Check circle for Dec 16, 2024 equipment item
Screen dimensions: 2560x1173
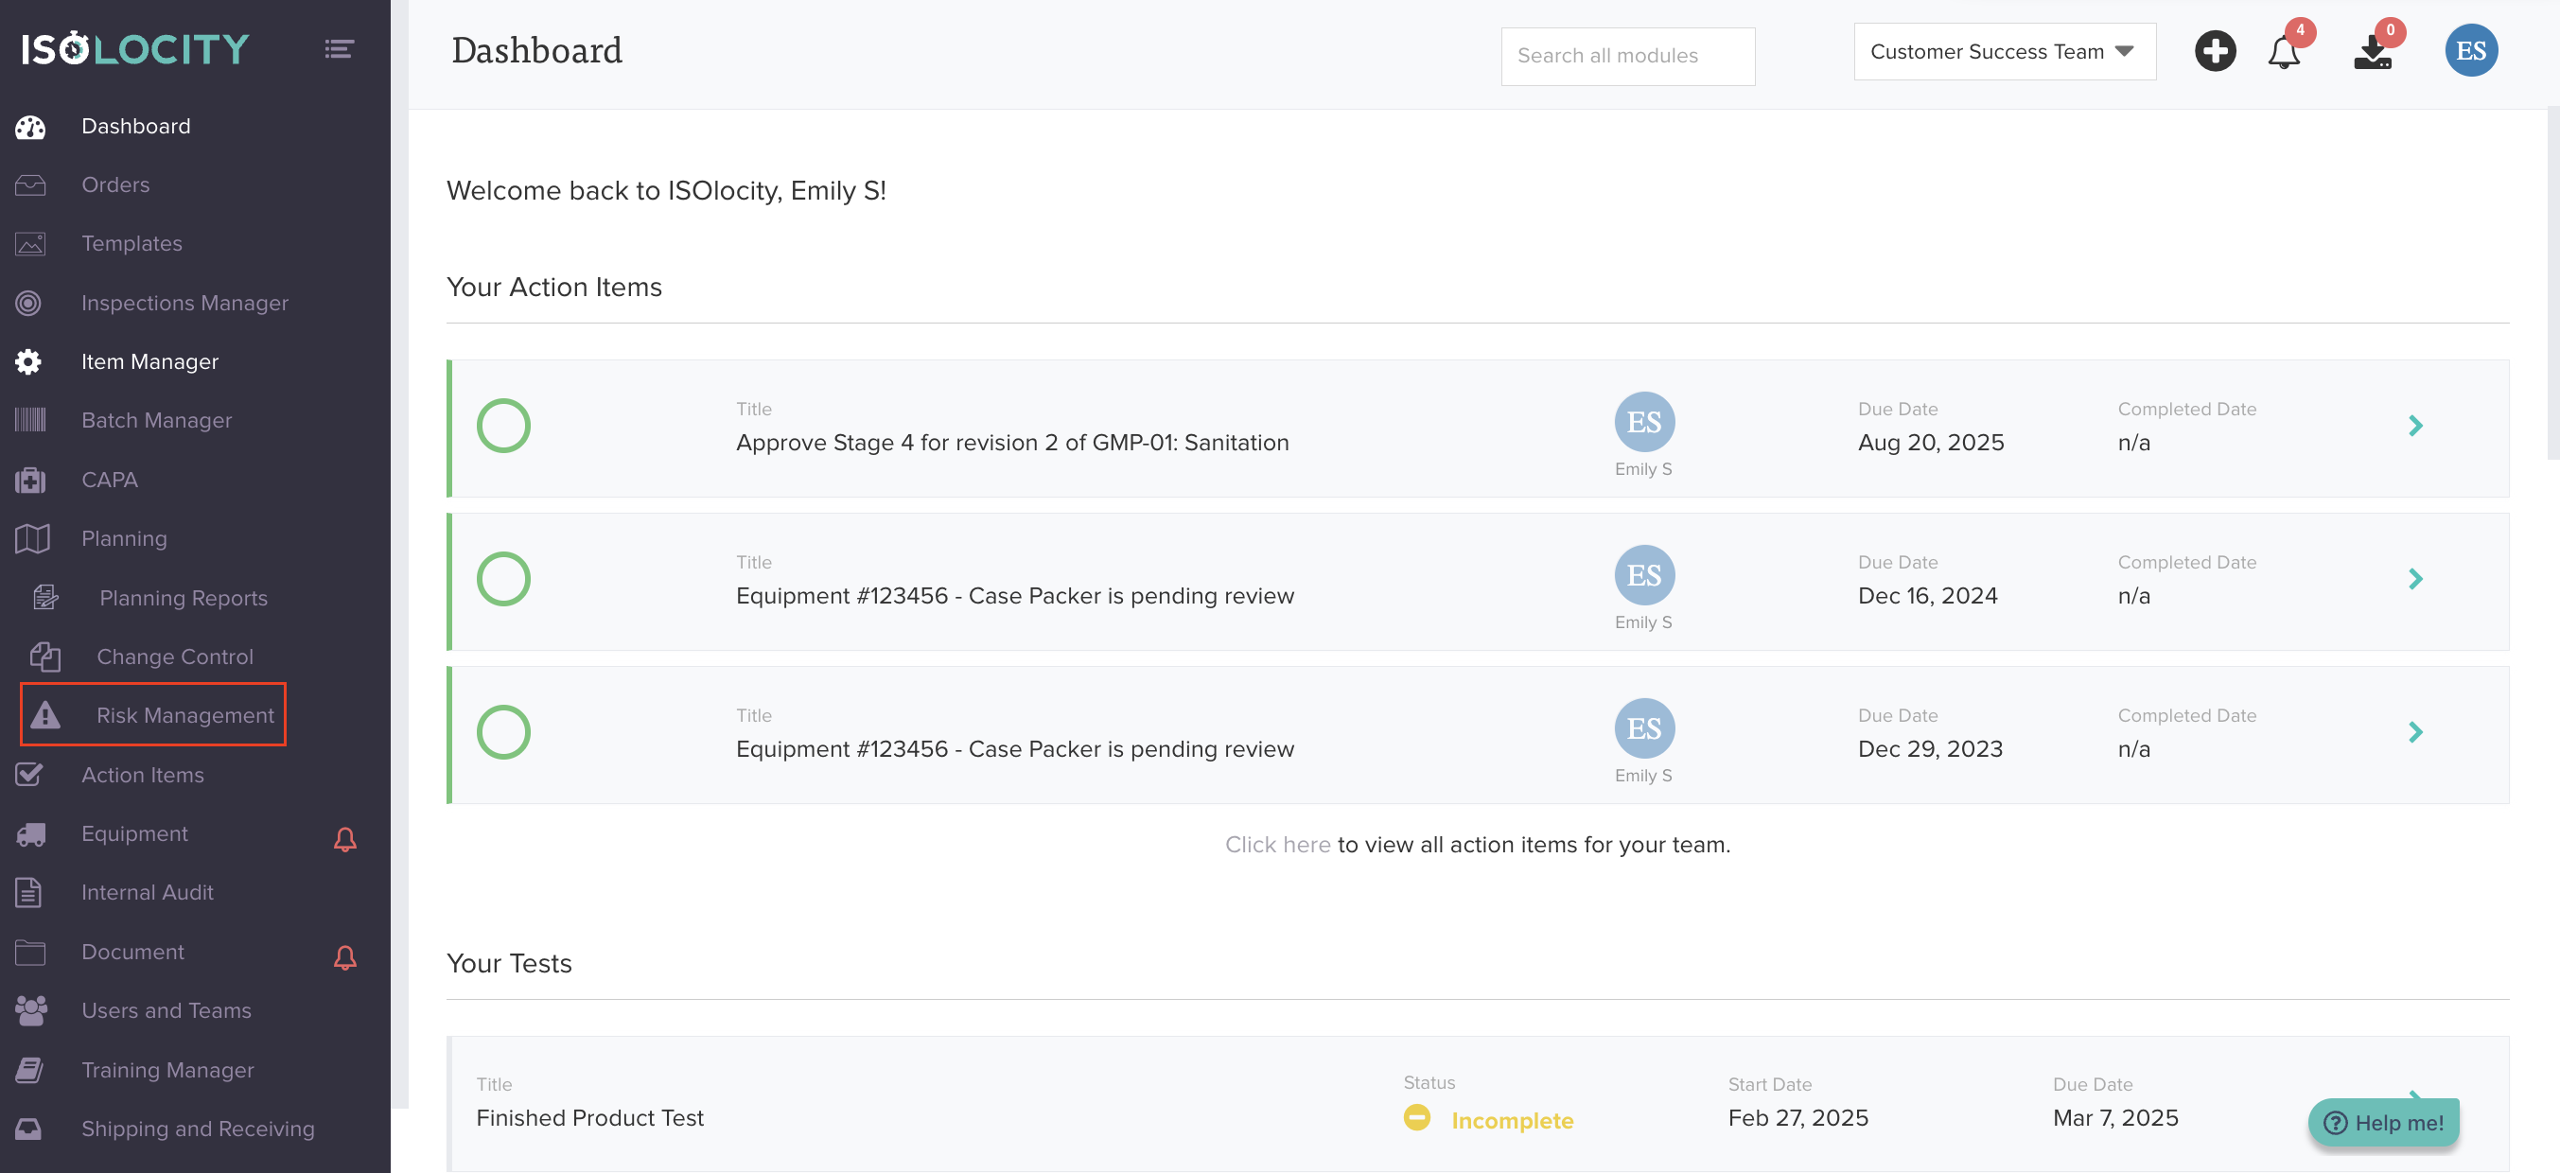tap(503, 580)
